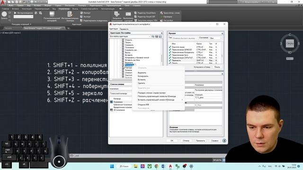The image size is (303, 170).
Task: Open the Рисование menu in the menu bar
Action: coord(70,6)
